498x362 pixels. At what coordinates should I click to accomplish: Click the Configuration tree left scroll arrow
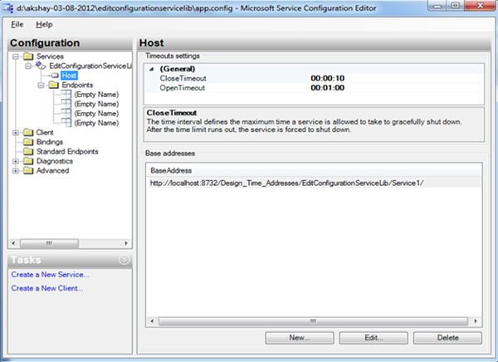click(x=13, y=243)
